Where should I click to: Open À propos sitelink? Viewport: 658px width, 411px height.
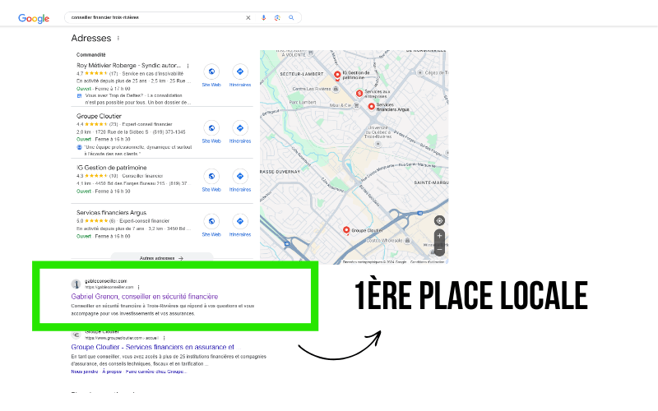tap(112, 372)
